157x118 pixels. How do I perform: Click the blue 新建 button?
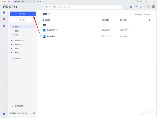[x=23, y=14]
